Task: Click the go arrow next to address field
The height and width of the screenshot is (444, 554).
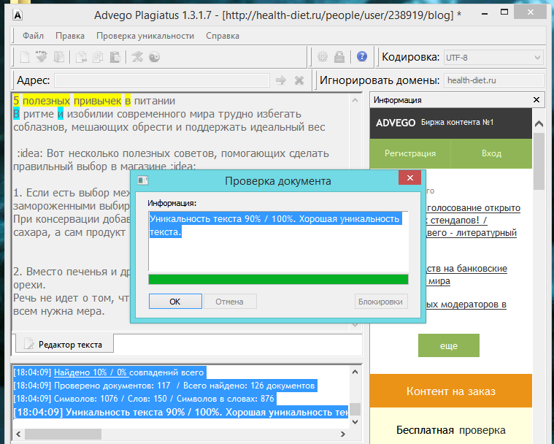Action: (x=281, y=80)
